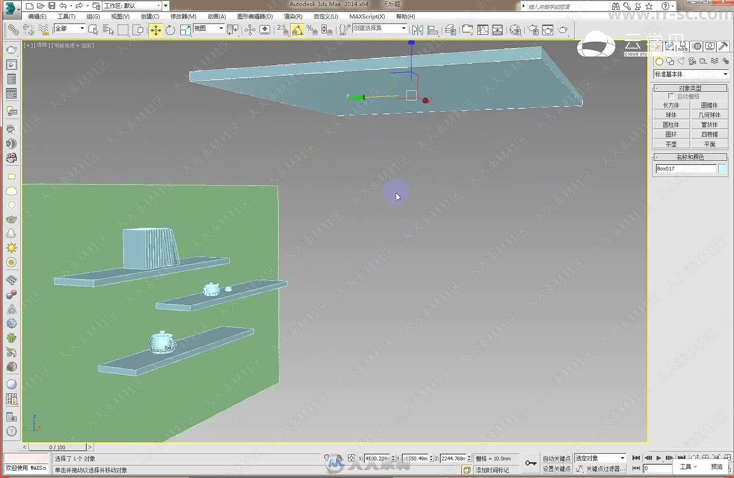Open the Material Editor icon
The height and width of the screenshot is (478, 734).
pos(515,30)
